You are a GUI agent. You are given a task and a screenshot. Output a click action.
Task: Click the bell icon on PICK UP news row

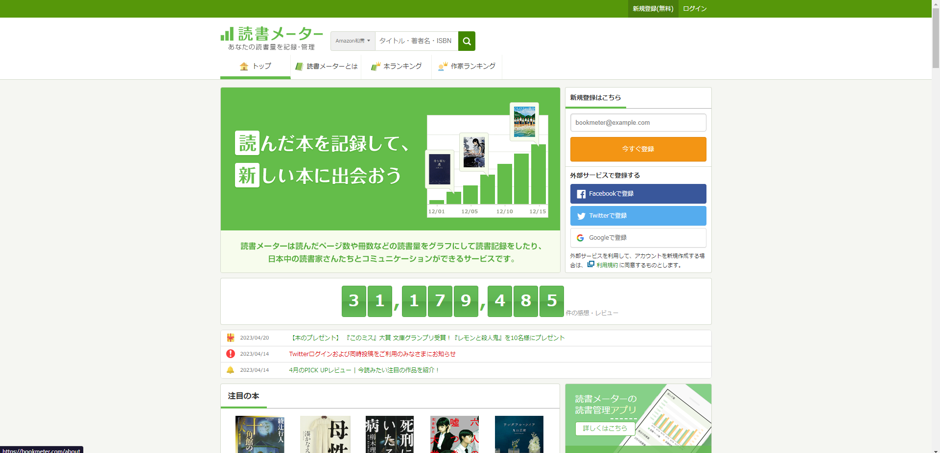click(x=231, y=370)
